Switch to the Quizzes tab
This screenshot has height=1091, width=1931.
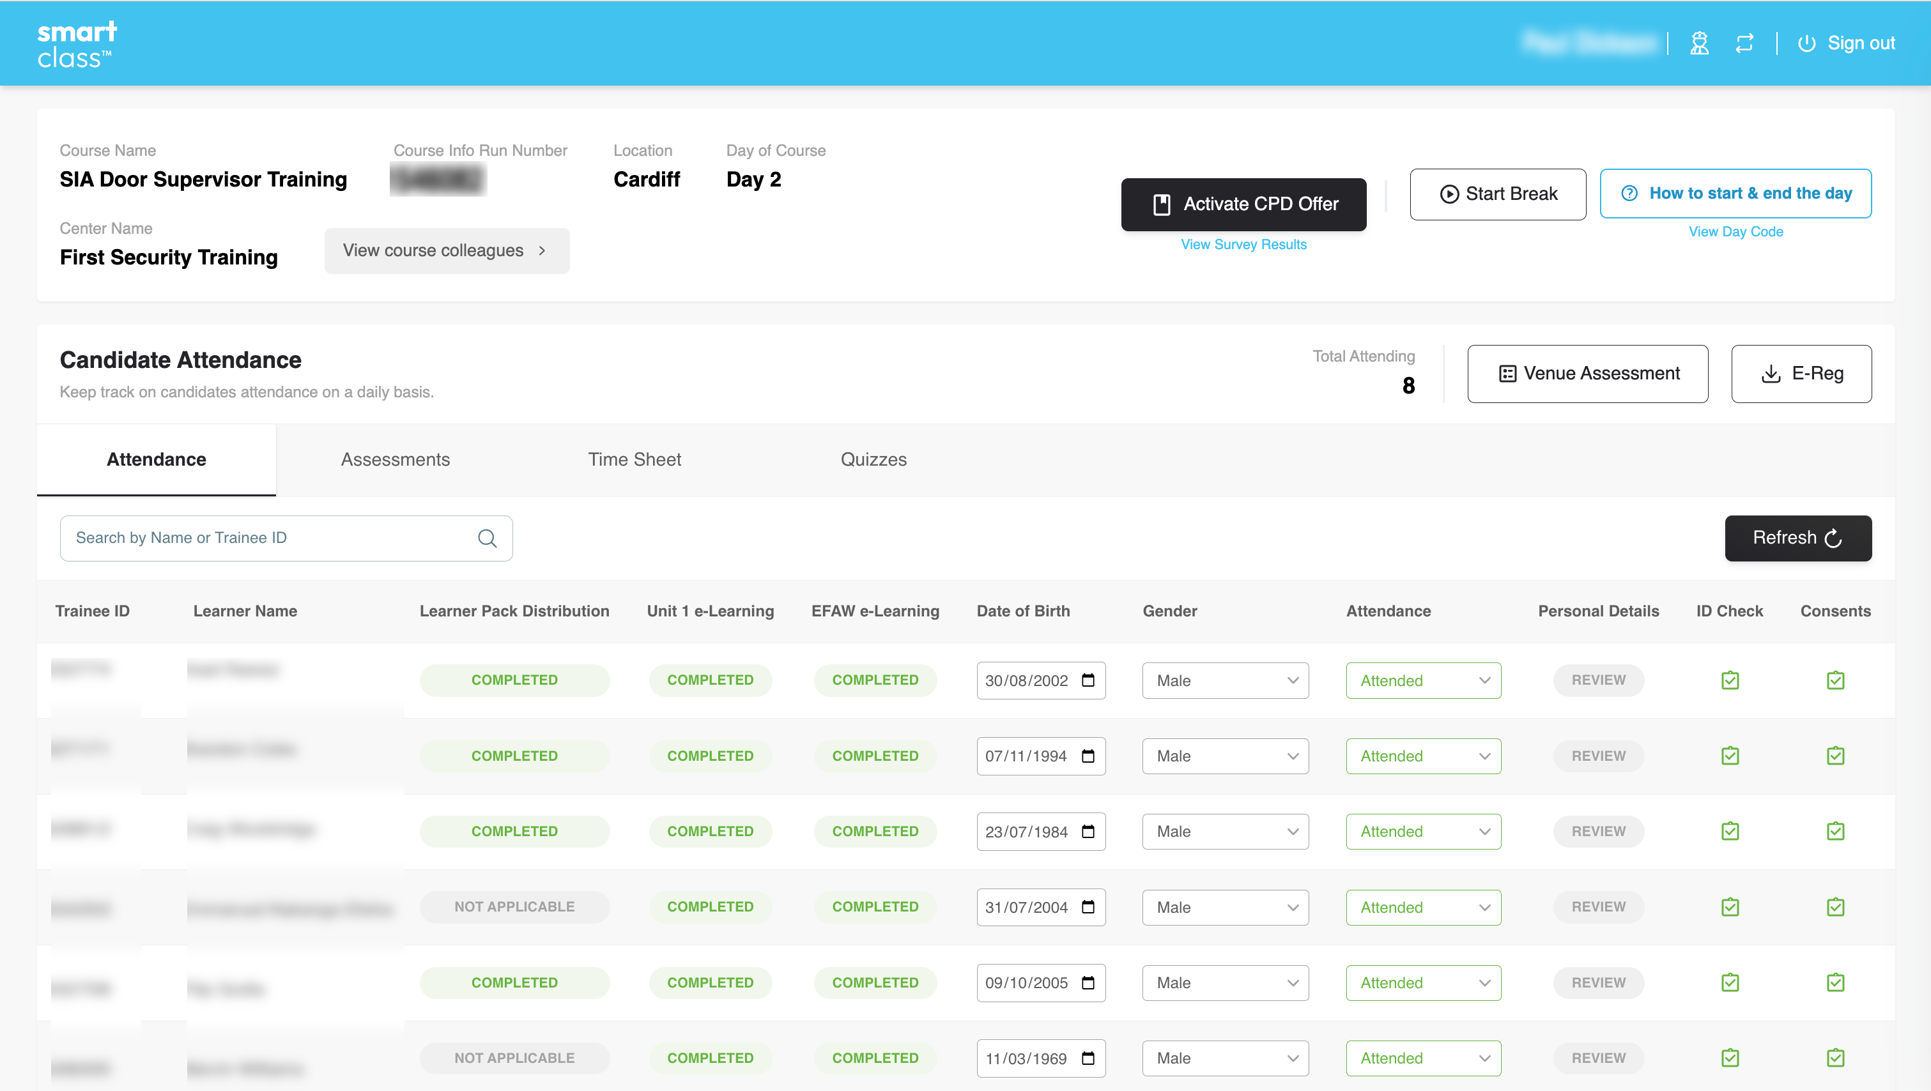(x=873, y=459)
